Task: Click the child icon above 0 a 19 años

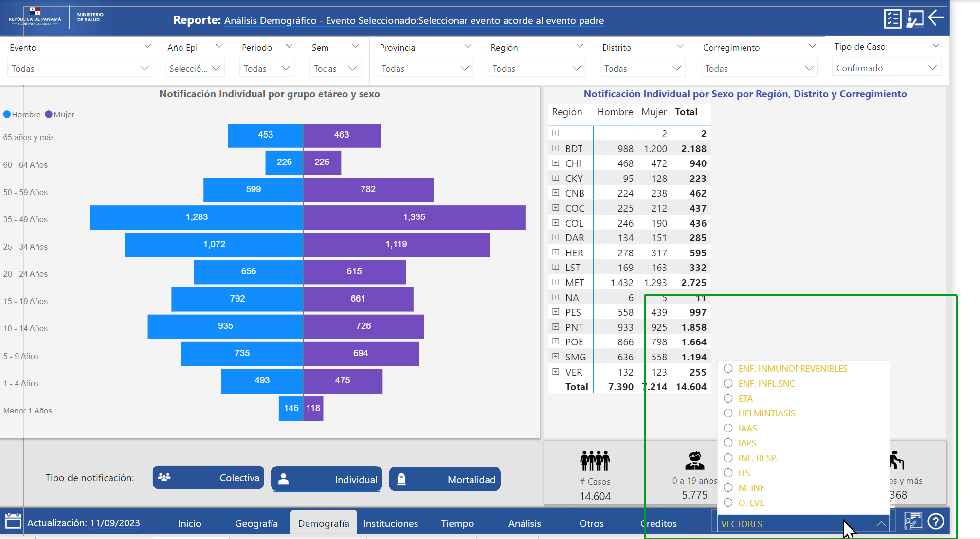Action: coord(694,461)
